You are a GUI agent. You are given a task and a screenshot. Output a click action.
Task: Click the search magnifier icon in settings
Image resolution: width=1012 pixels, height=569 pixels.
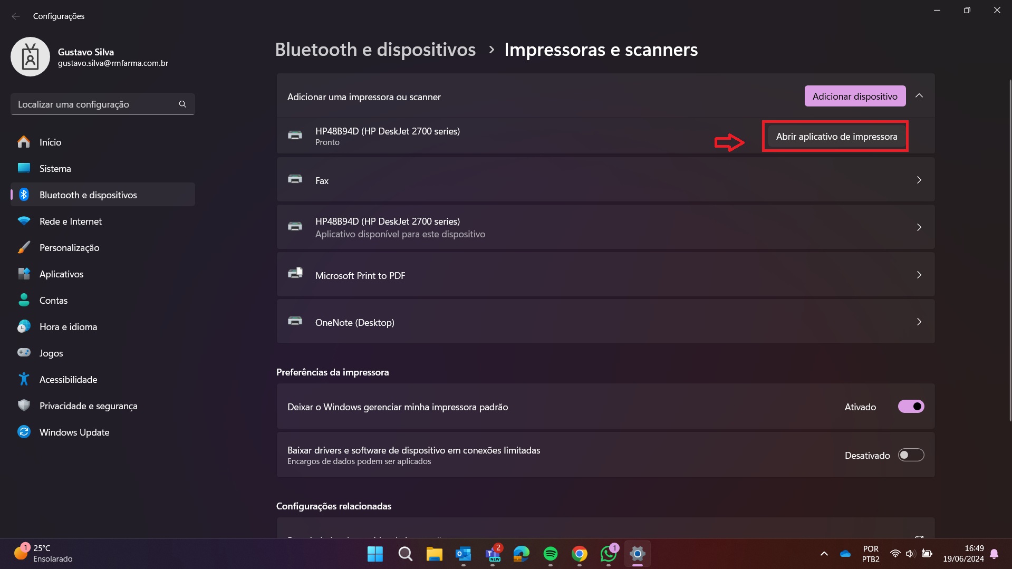[182, 104]
